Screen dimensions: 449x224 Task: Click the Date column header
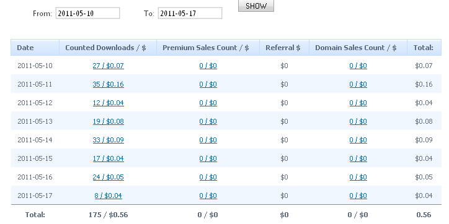(35, 48)
